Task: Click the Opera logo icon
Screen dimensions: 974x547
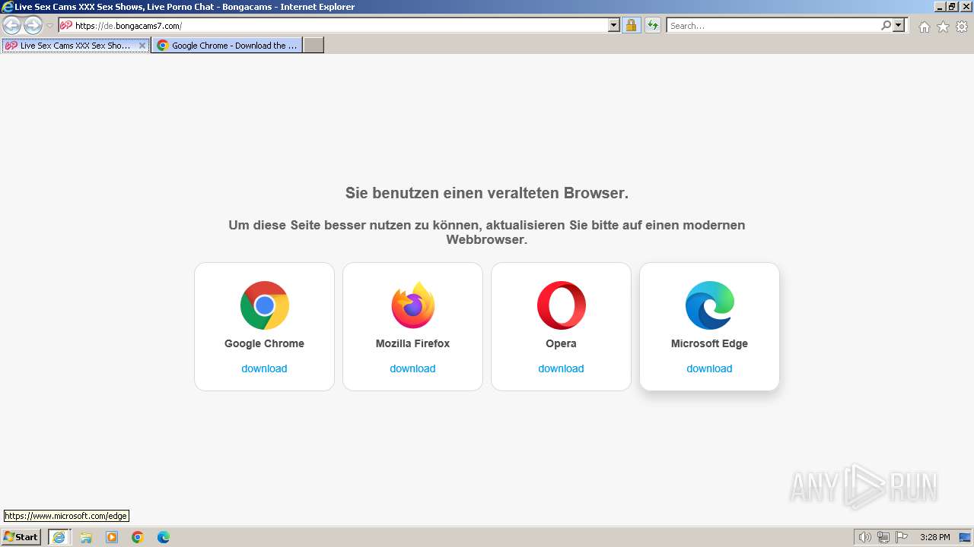Action: coord(561,305)
